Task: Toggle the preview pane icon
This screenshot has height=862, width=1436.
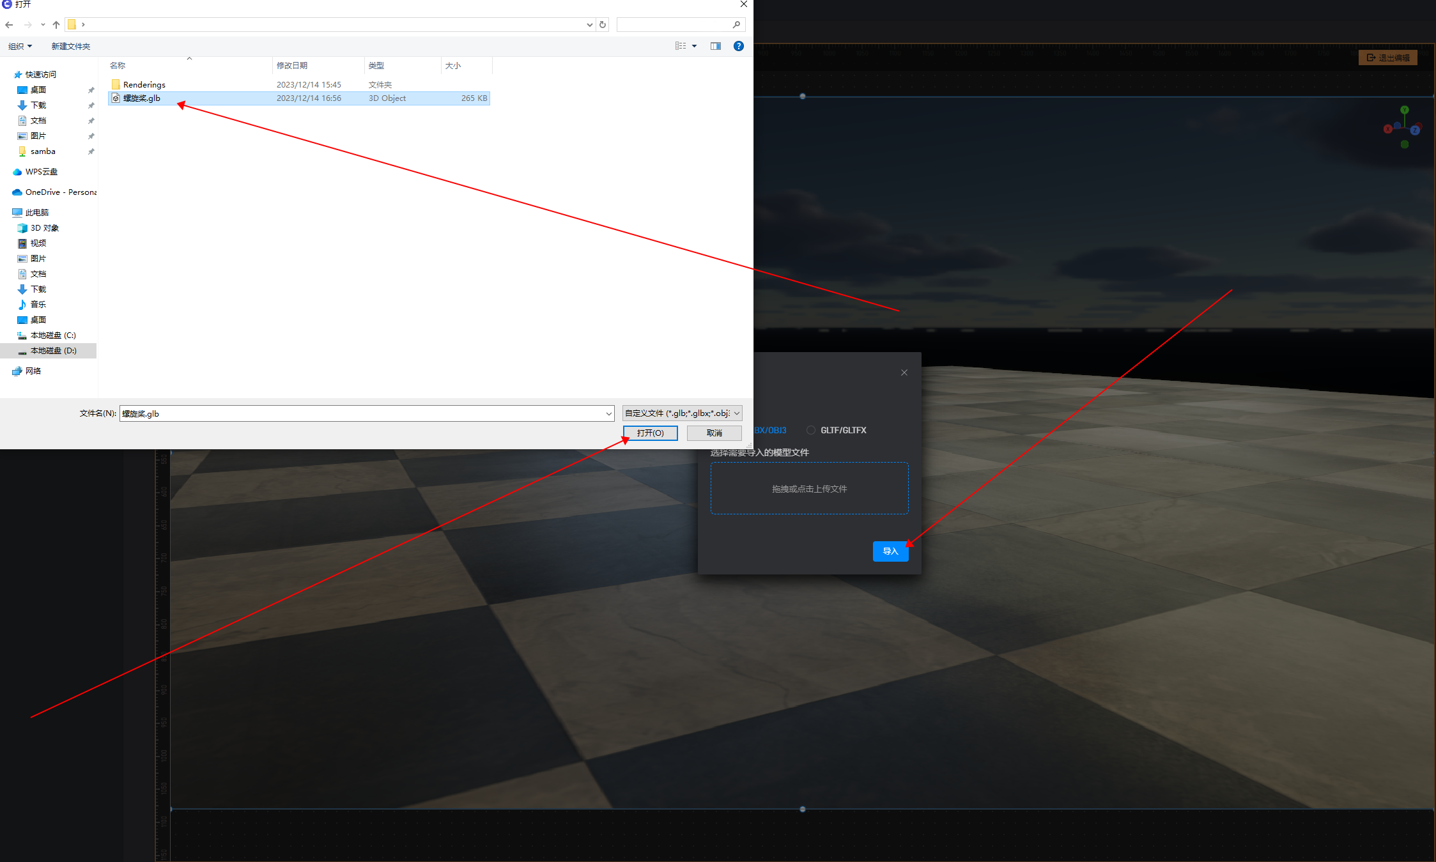Action: click(716, 46)
